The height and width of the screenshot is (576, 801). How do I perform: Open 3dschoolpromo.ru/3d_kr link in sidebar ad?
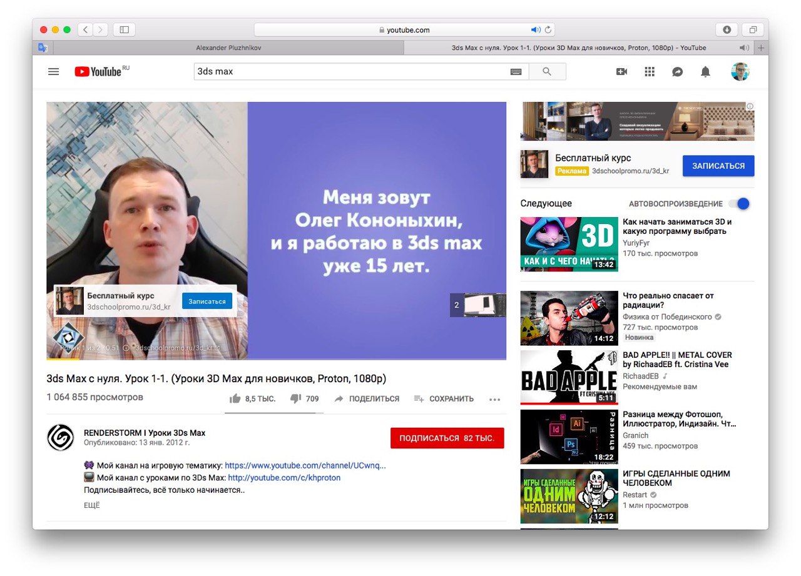[x=631, y=171]
